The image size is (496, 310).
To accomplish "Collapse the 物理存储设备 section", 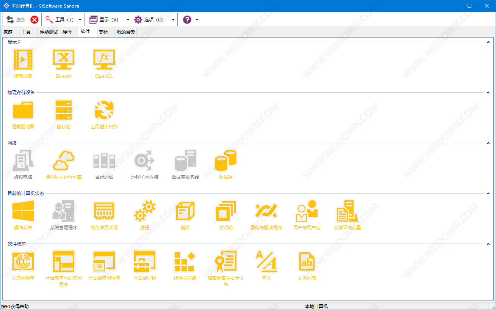I will [488, 93].
